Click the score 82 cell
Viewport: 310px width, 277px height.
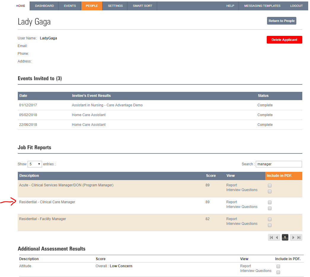pyautogui.click(x=207, y=219)
